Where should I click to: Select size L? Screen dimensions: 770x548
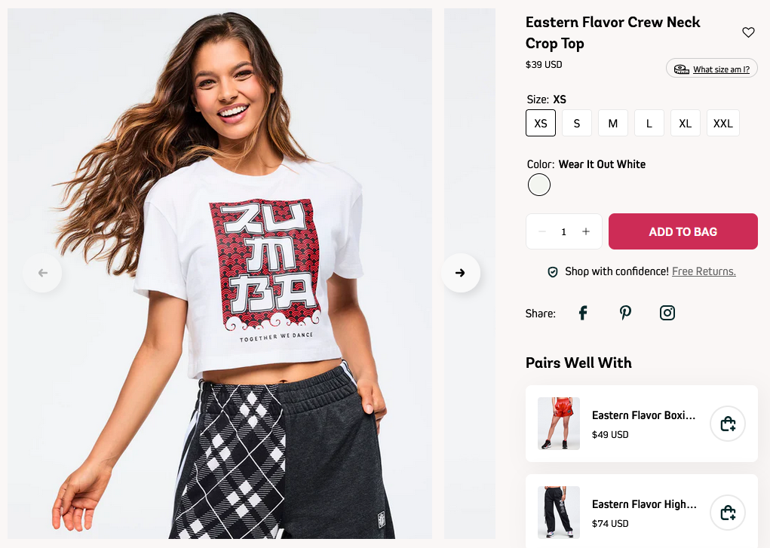pos(649,123)
